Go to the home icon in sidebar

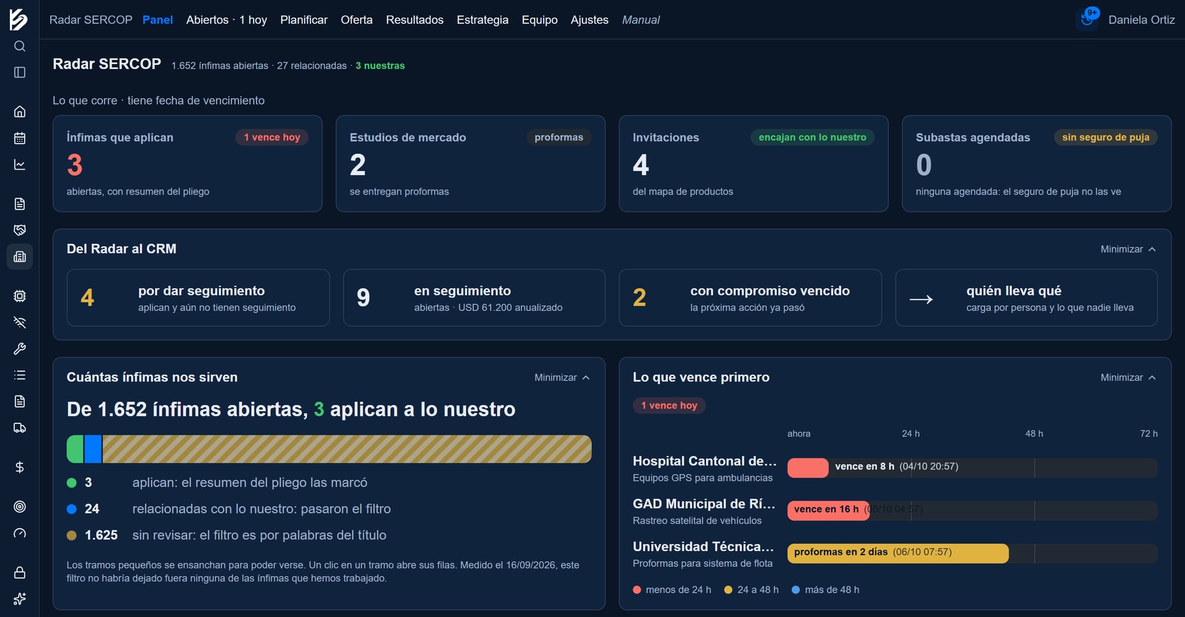pyautogui.click(x=20, y=112)
